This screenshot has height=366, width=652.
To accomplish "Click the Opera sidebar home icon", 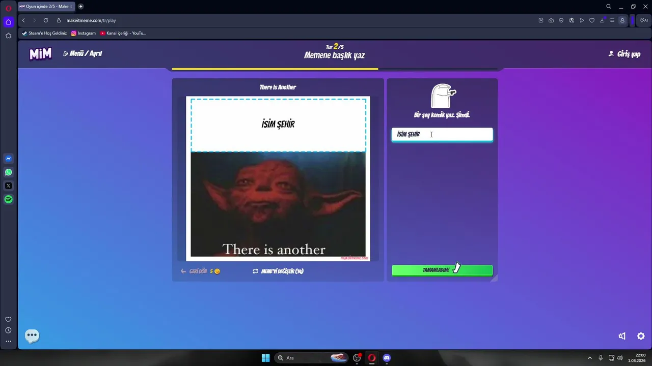I will pyautogui.click(x=8, y=22).
